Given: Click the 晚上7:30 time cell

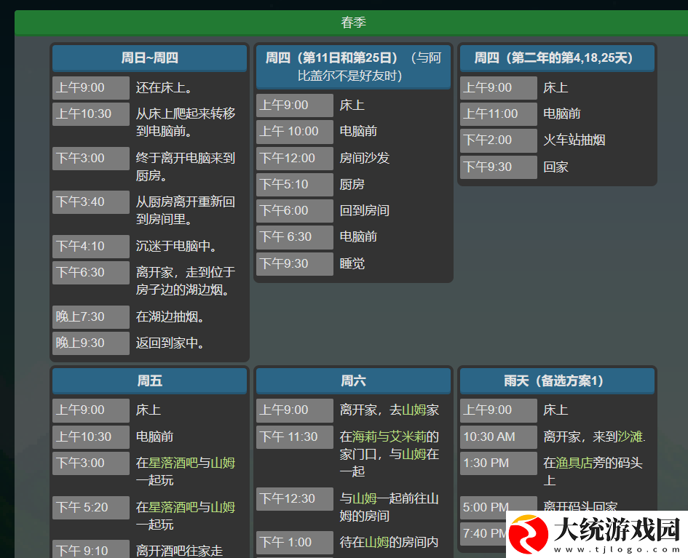Looking at the screenshot, I should point(91,317).
